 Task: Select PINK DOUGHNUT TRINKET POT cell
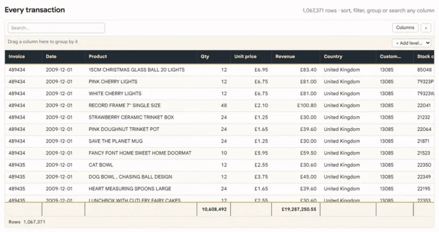point(141,129)
